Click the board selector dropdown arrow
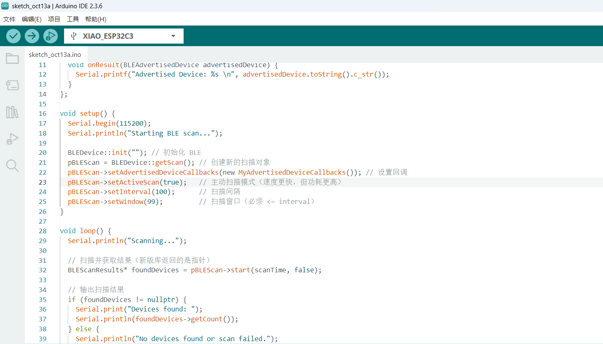603x344 pixels. click(173, 36)
